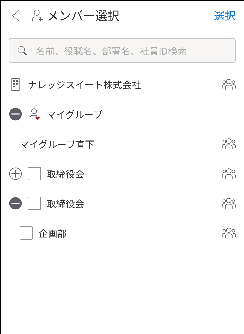Click the magnifying glass search icon
Image resolution: width=244 pixels, height=334 pixels.
click(22, 51)
